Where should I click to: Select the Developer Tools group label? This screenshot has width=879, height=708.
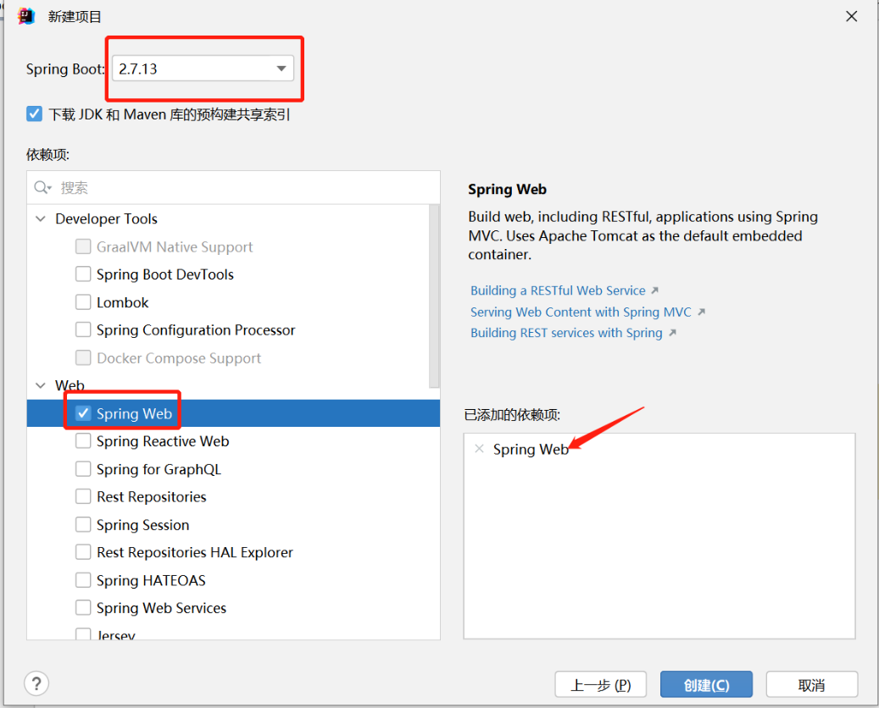pos(107,218)
